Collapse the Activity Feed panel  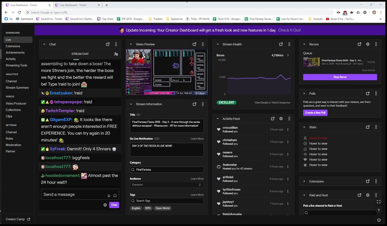click(218, 118)
